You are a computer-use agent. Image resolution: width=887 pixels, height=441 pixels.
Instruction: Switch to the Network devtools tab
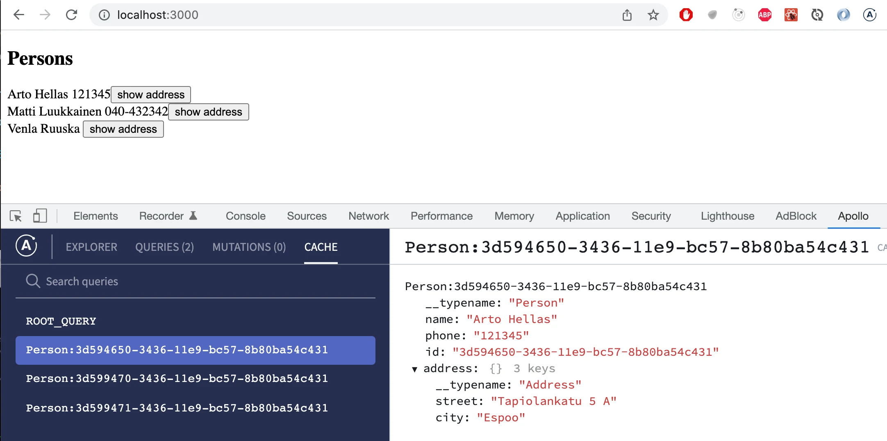click(368, 216)
